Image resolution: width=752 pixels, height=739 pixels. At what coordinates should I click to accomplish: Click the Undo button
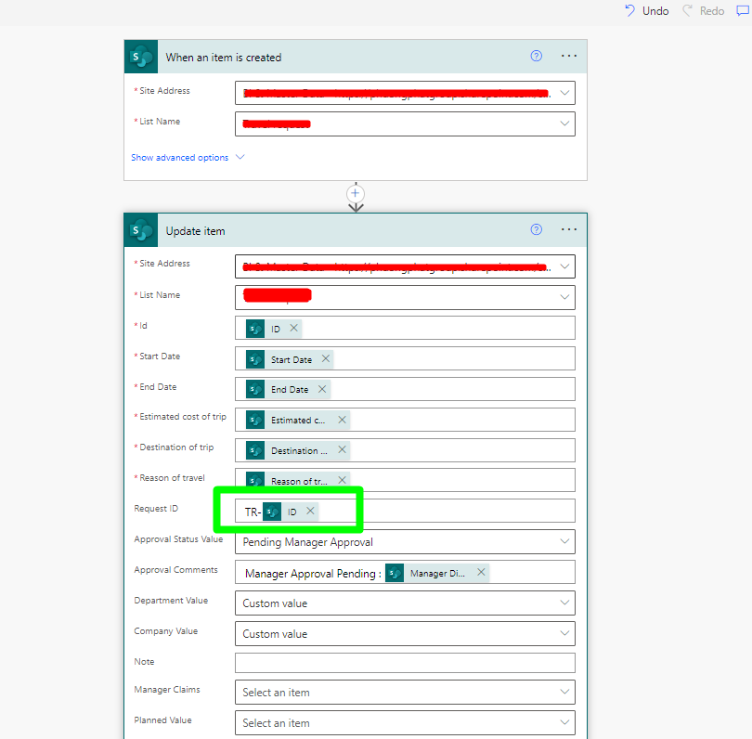point(646,10)
